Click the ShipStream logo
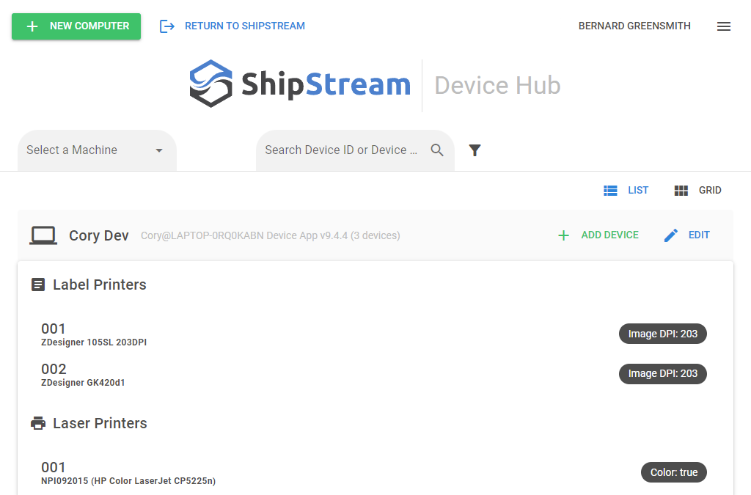The width and height of the screenshot is (751, 495). 300,85
